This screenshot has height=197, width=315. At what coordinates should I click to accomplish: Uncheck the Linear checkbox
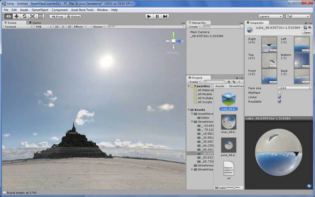(x=279, y=97)
